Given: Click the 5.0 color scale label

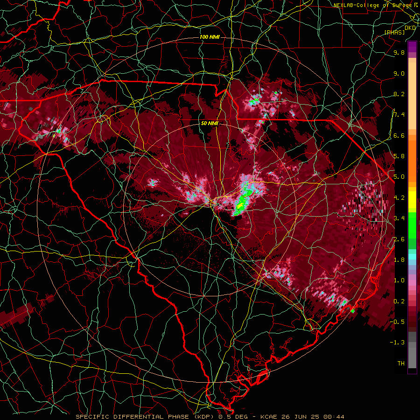Looking at the screenshot, I should click(399, 177).
